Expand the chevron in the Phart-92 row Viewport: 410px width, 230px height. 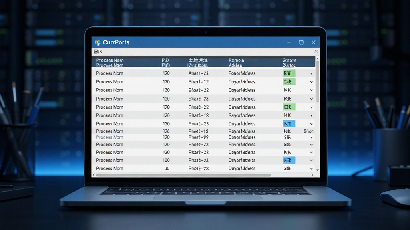click(x=312, y=137)
